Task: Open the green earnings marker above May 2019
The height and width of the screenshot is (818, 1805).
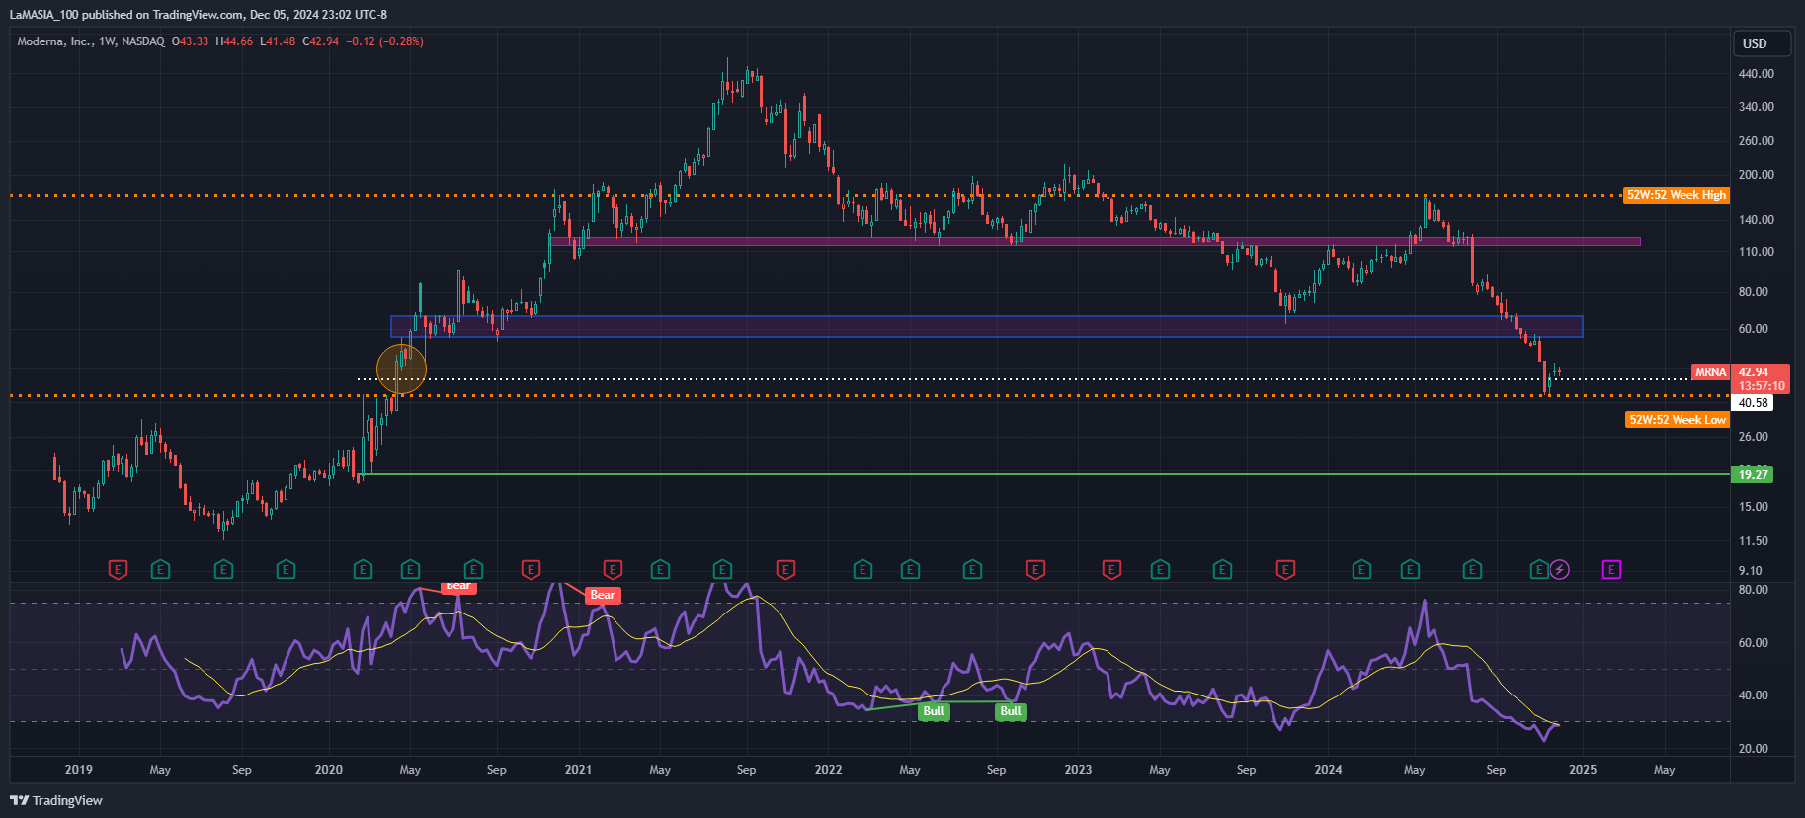Action: point(160,569)
